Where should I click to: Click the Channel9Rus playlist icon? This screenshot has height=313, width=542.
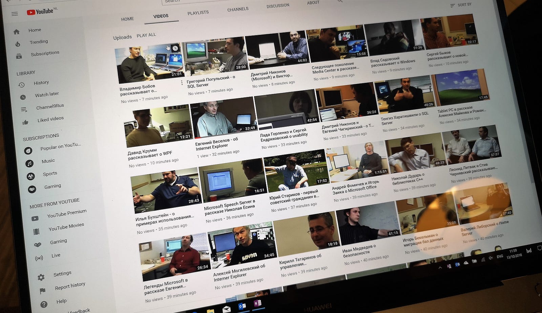[x=24, y=110]
